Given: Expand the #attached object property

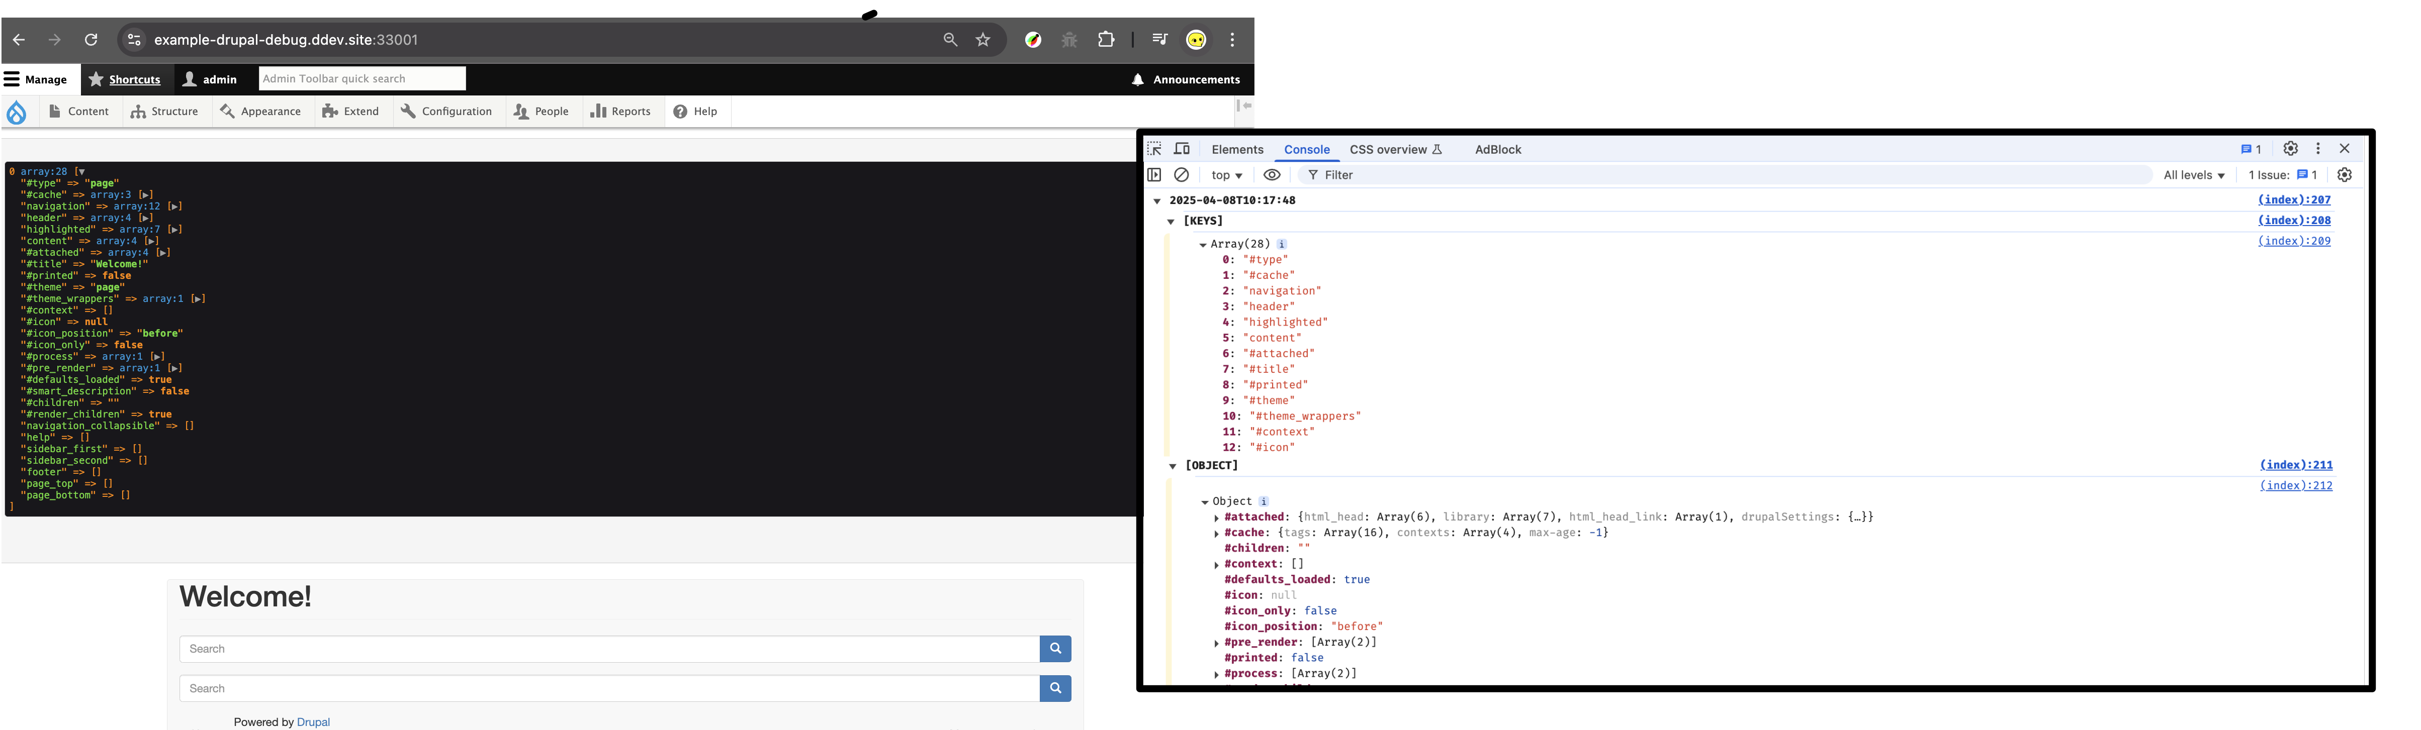Looking at the screenshot, I should pyautogui.click(x=1217, y=517).
